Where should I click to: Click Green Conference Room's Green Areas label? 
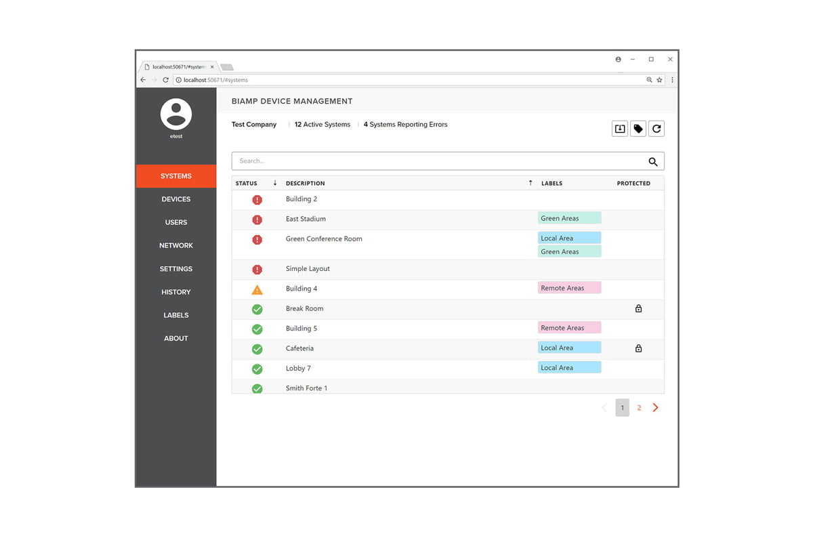pos(569,251)
